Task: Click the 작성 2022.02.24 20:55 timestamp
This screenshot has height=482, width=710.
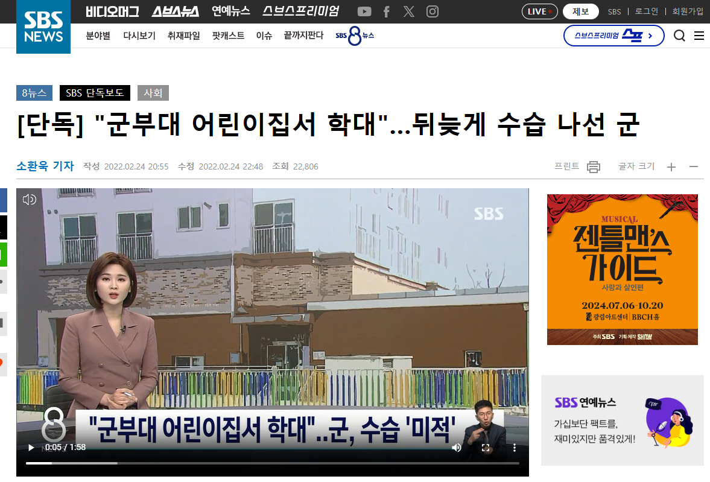Action: (126, 166)
